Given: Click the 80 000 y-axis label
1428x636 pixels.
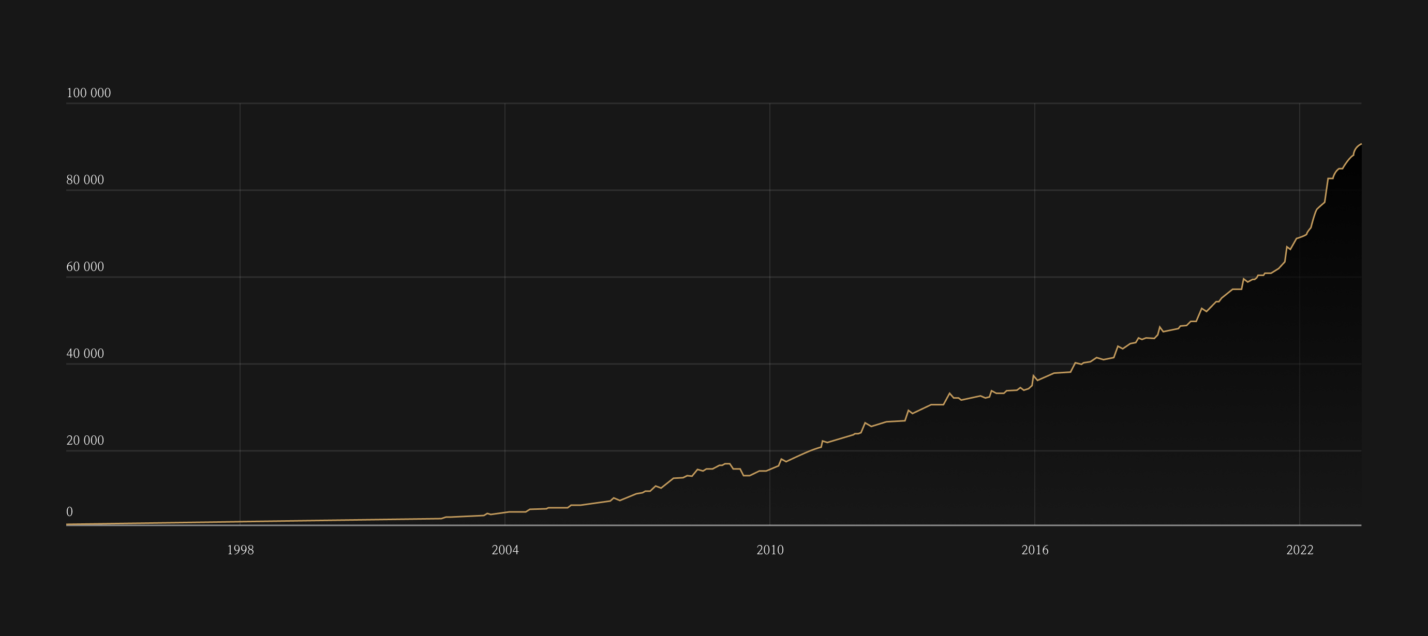Looking at the screenshot, I should click(x=85, y=180).
